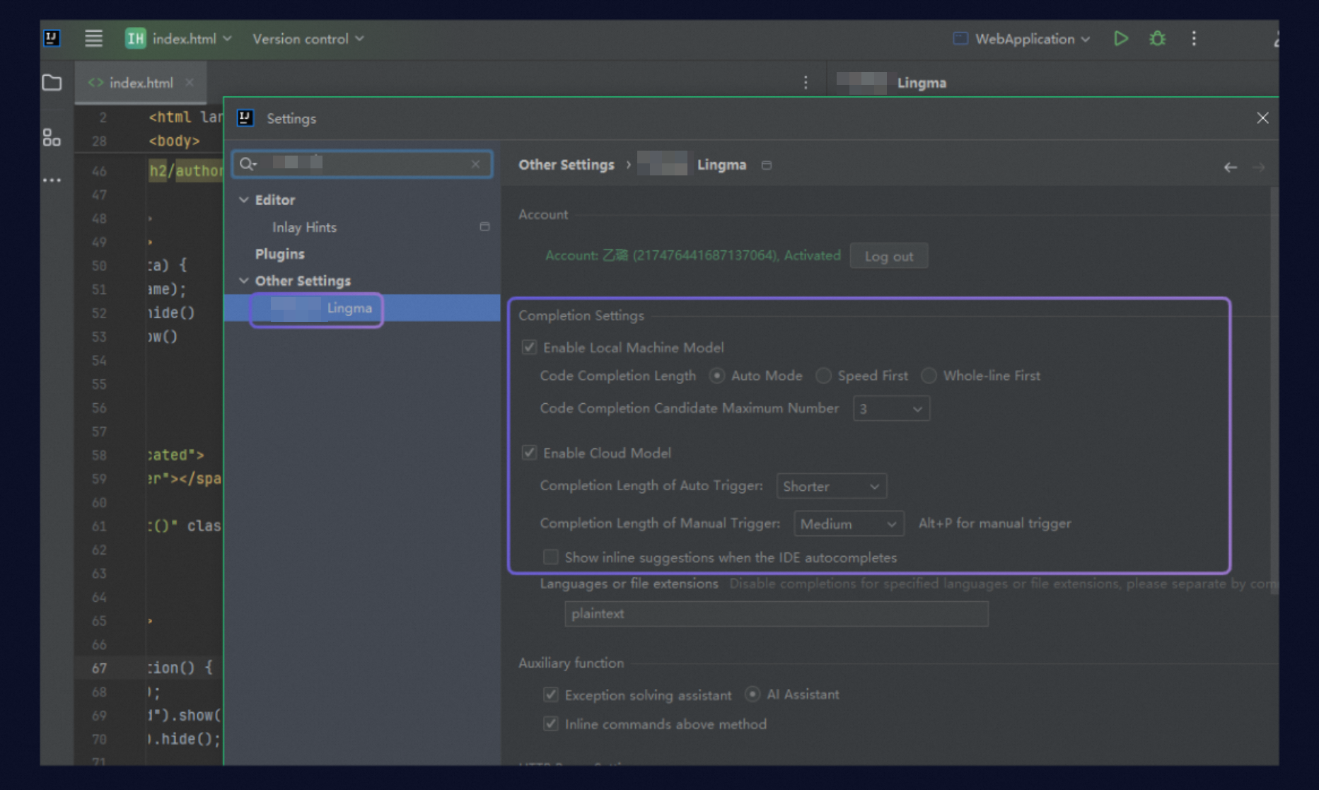Viewport: 1319px width, 790px height.
Task: Switch to the index.html editor tab
Action: coord(141,83)
